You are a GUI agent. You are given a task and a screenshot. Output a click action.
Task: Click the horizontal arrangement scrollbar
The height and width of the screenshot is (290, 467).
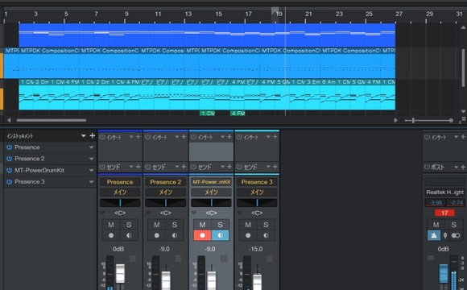click(52, 120)
